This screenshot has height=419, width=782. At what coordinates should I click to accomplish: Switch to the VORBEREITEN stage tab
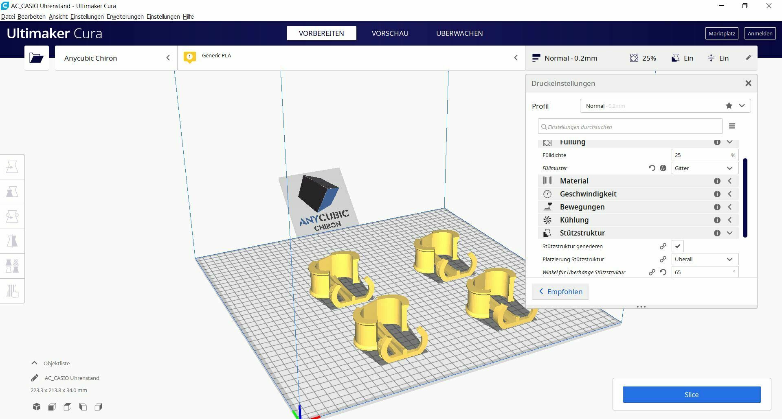tap(321, 33)
